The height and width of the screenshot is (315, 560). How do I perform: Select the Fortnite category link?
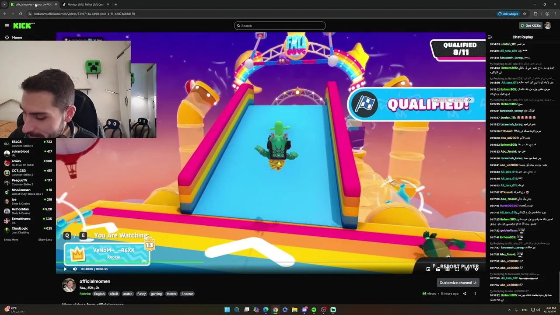tap(85, 294)
